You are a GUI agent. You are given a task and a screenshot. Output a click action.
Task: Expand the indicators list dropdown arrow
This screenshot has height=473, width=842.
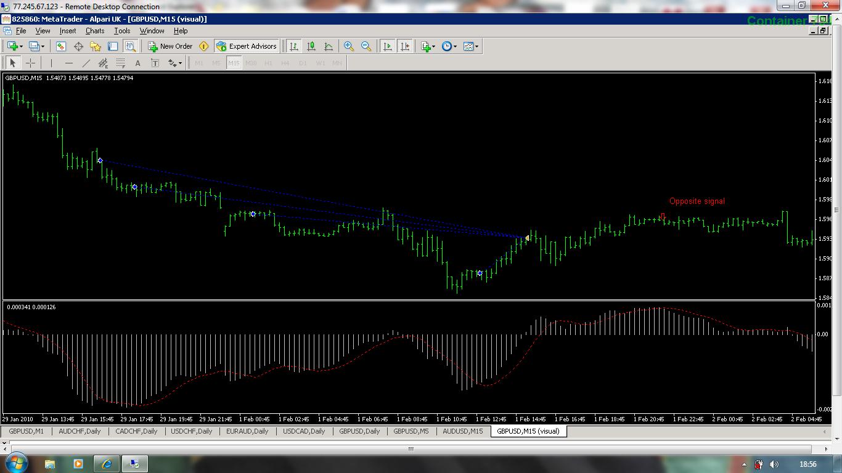(433, 46)
